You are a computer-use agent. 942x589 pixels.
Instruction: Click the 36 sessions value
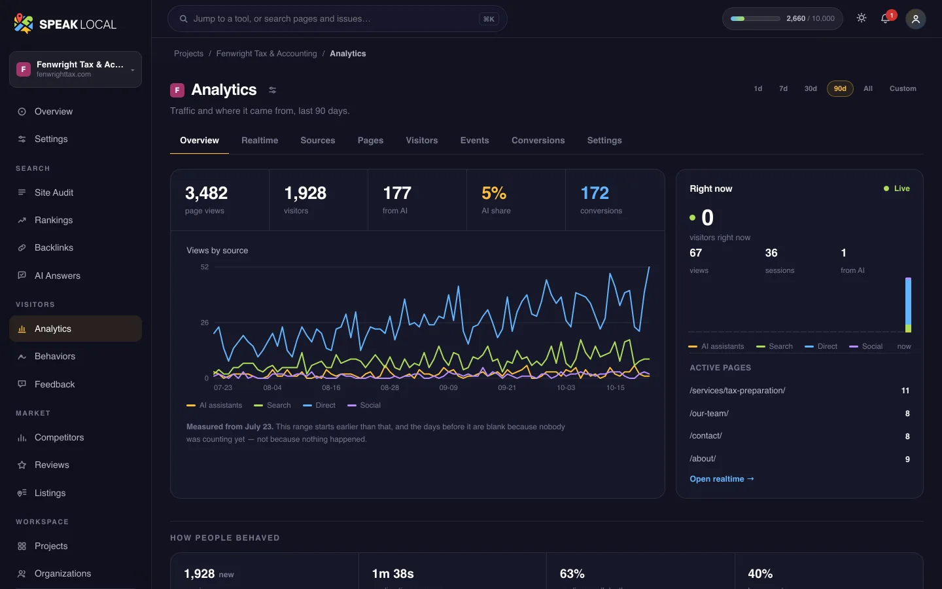(x=771, y=253)
